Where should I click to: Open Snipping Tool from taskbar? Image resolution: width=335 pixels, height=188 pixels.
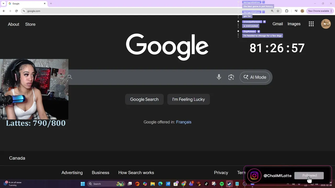pyautogui.click(x=214, y=184)
